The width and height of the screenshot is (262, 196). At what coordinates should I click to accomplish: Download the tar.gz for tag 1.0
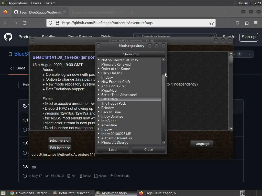(85, 176)
